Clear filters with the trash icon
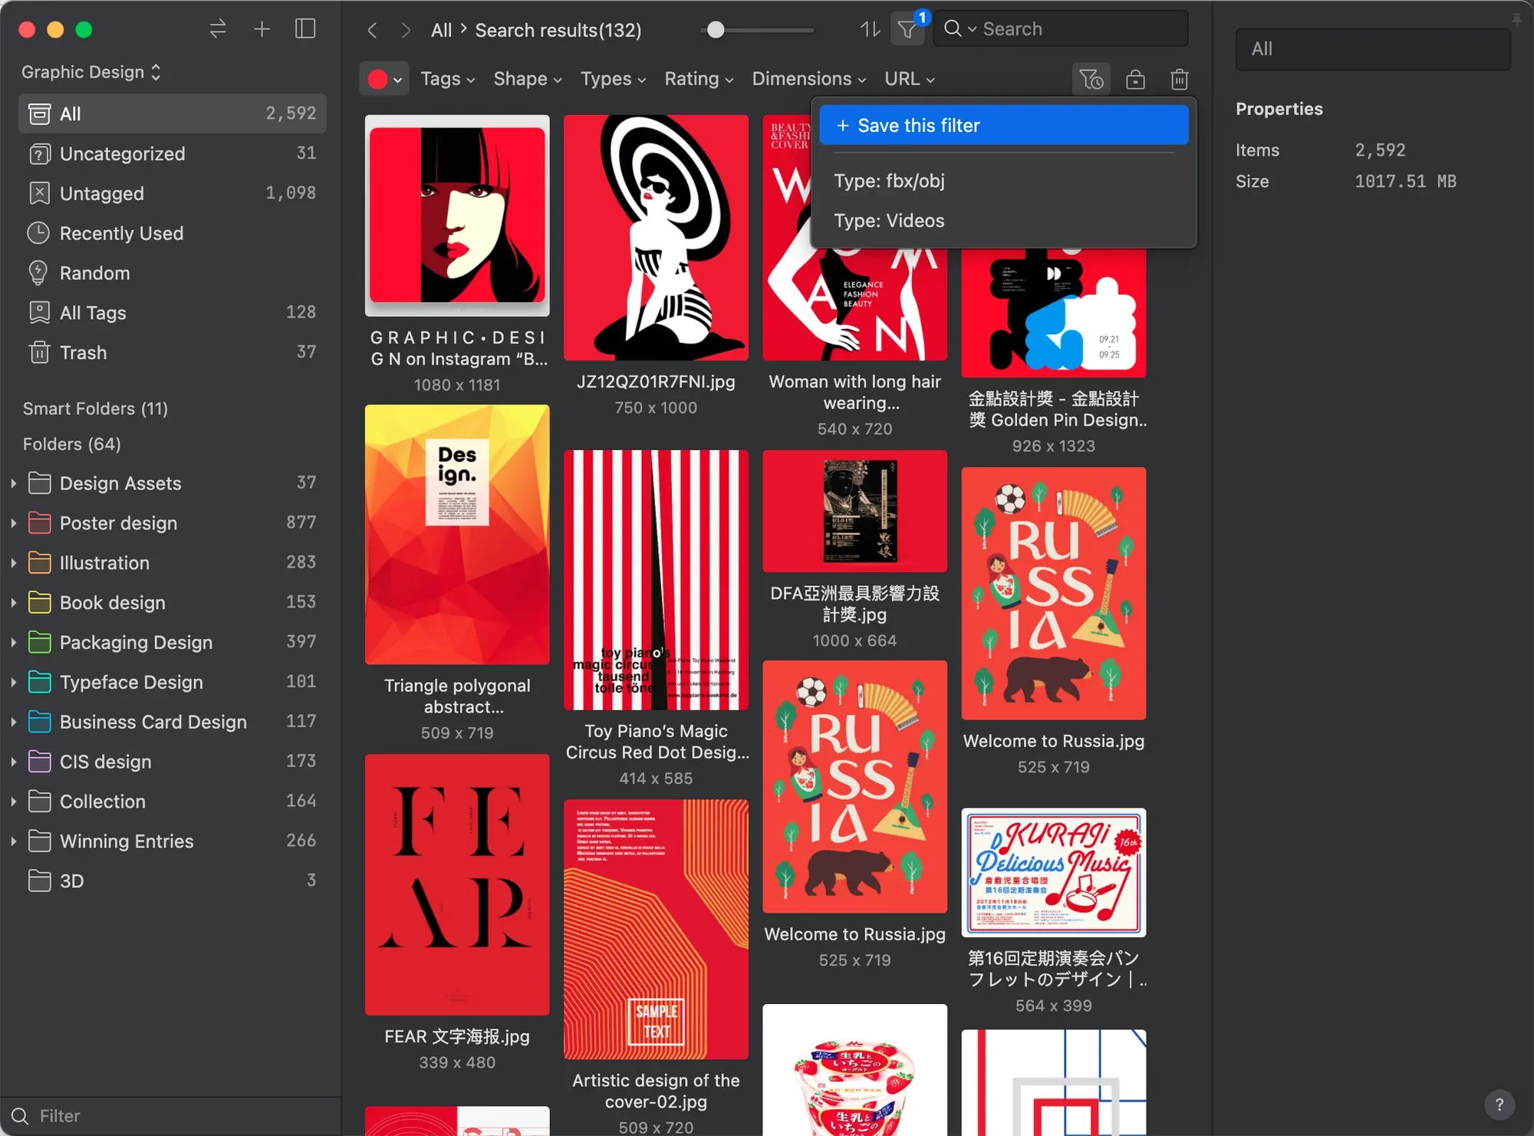Screen dimensions: 1534x1136 tap(1180, 79)
